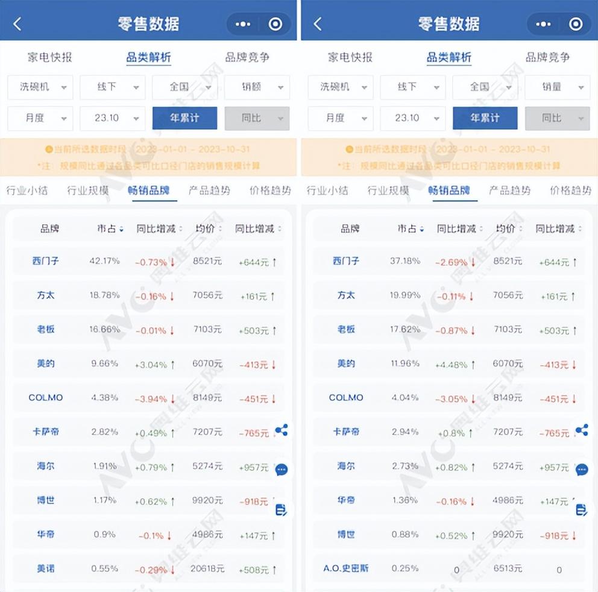Open 产品趋势 sub-tab in left panel
The height and width of the screenshot is (592, 598).
(x=209, y=191)
